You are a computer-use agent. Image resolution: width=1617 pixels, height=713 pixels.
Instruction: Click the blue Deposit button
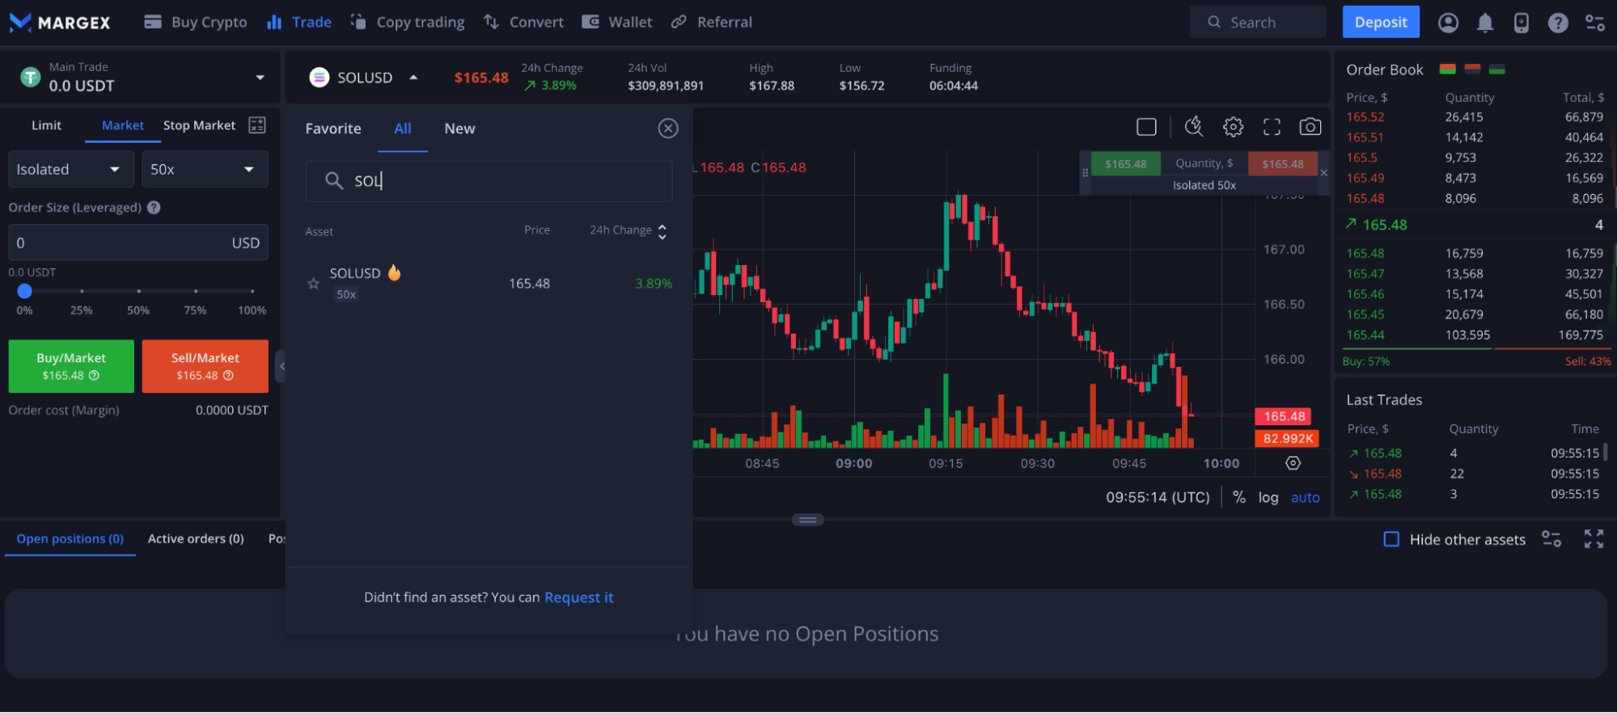pos(1380,22)
